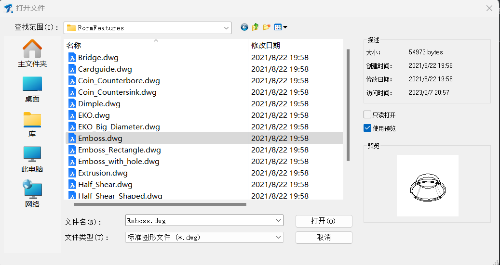The width and height of the screenshot is (500, 265).
Task: Select This PC in sidebar
Action: 32,159
